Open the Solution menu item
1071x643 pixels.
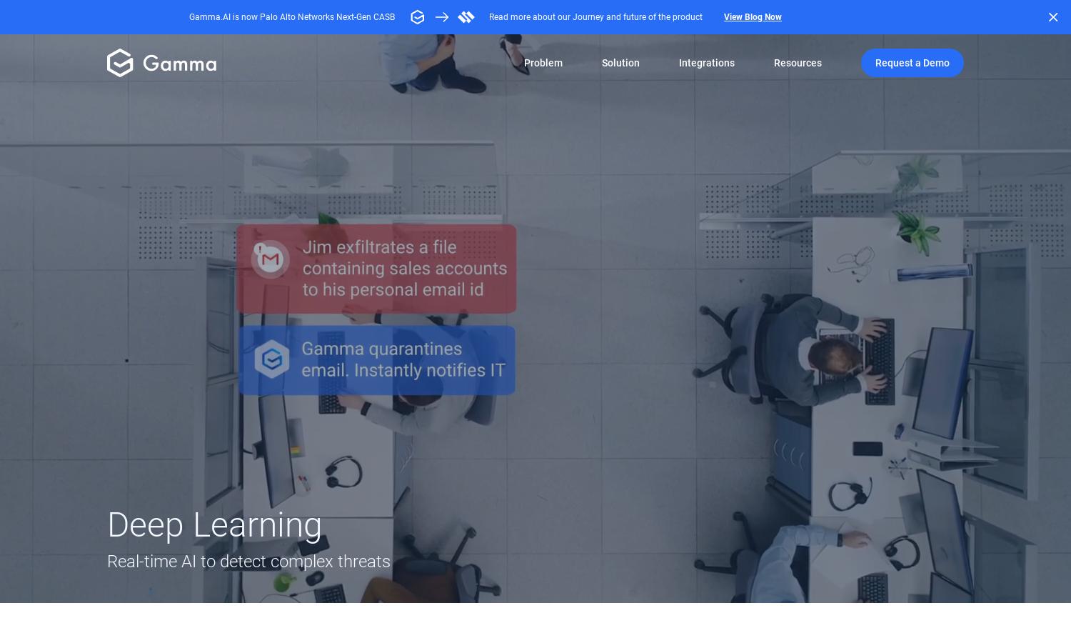(x=620, y=63)
